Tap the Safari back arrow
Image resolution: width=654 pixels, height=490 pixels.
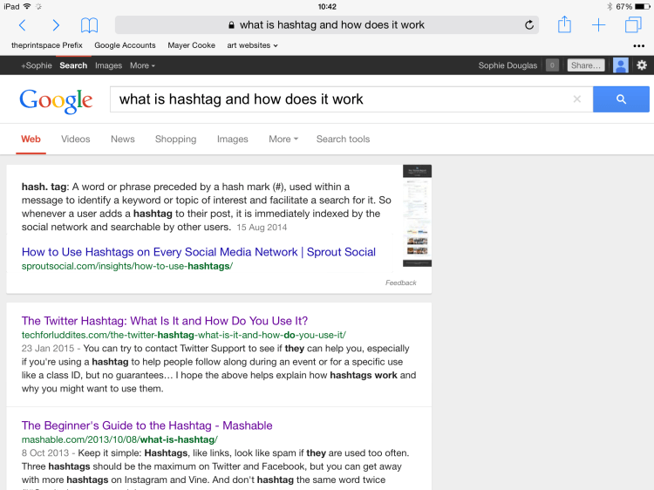point(23,25)
